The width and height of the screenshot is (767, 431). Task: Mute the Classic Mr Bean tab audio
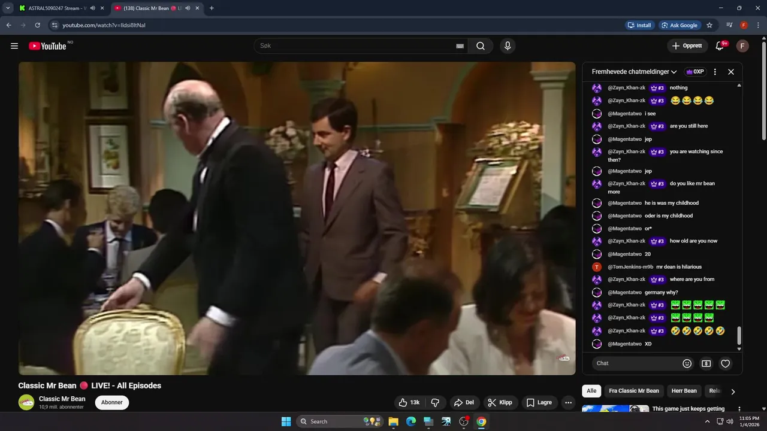coord(188,8)
